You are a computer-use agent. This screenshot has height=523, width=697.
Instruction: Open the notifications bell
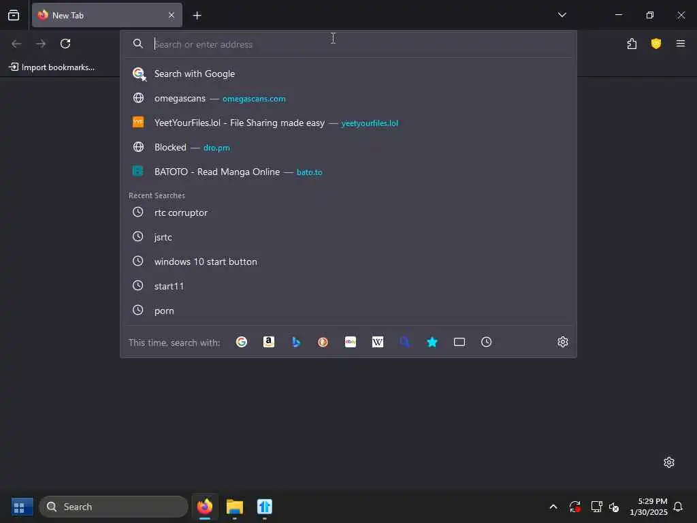678,507
